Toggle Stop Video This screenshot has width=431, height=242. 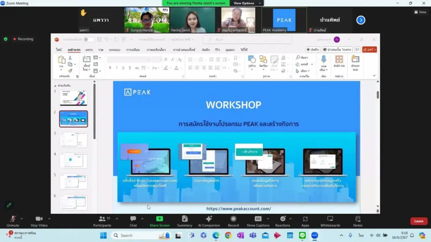pyautogui.click(x=39, y=221)
